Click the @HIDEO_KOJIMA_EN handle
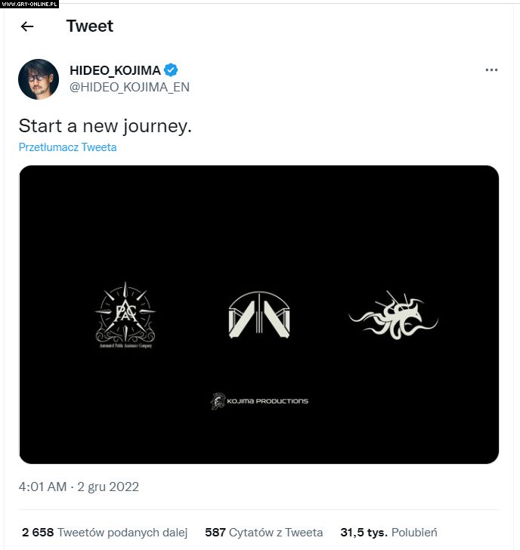Image resolution: width=520 pixels, height=550 pixels. tap(129, 87)
